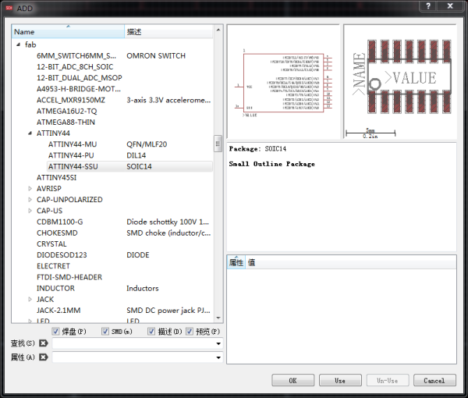Select the CHOKESMD item
The image size is (468, 398).
coord(57,233)
